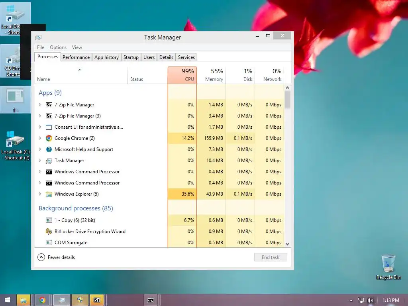Open Command Prompt taskbar button
Viewport: 408px width, 306px height.
pos(151,300)
